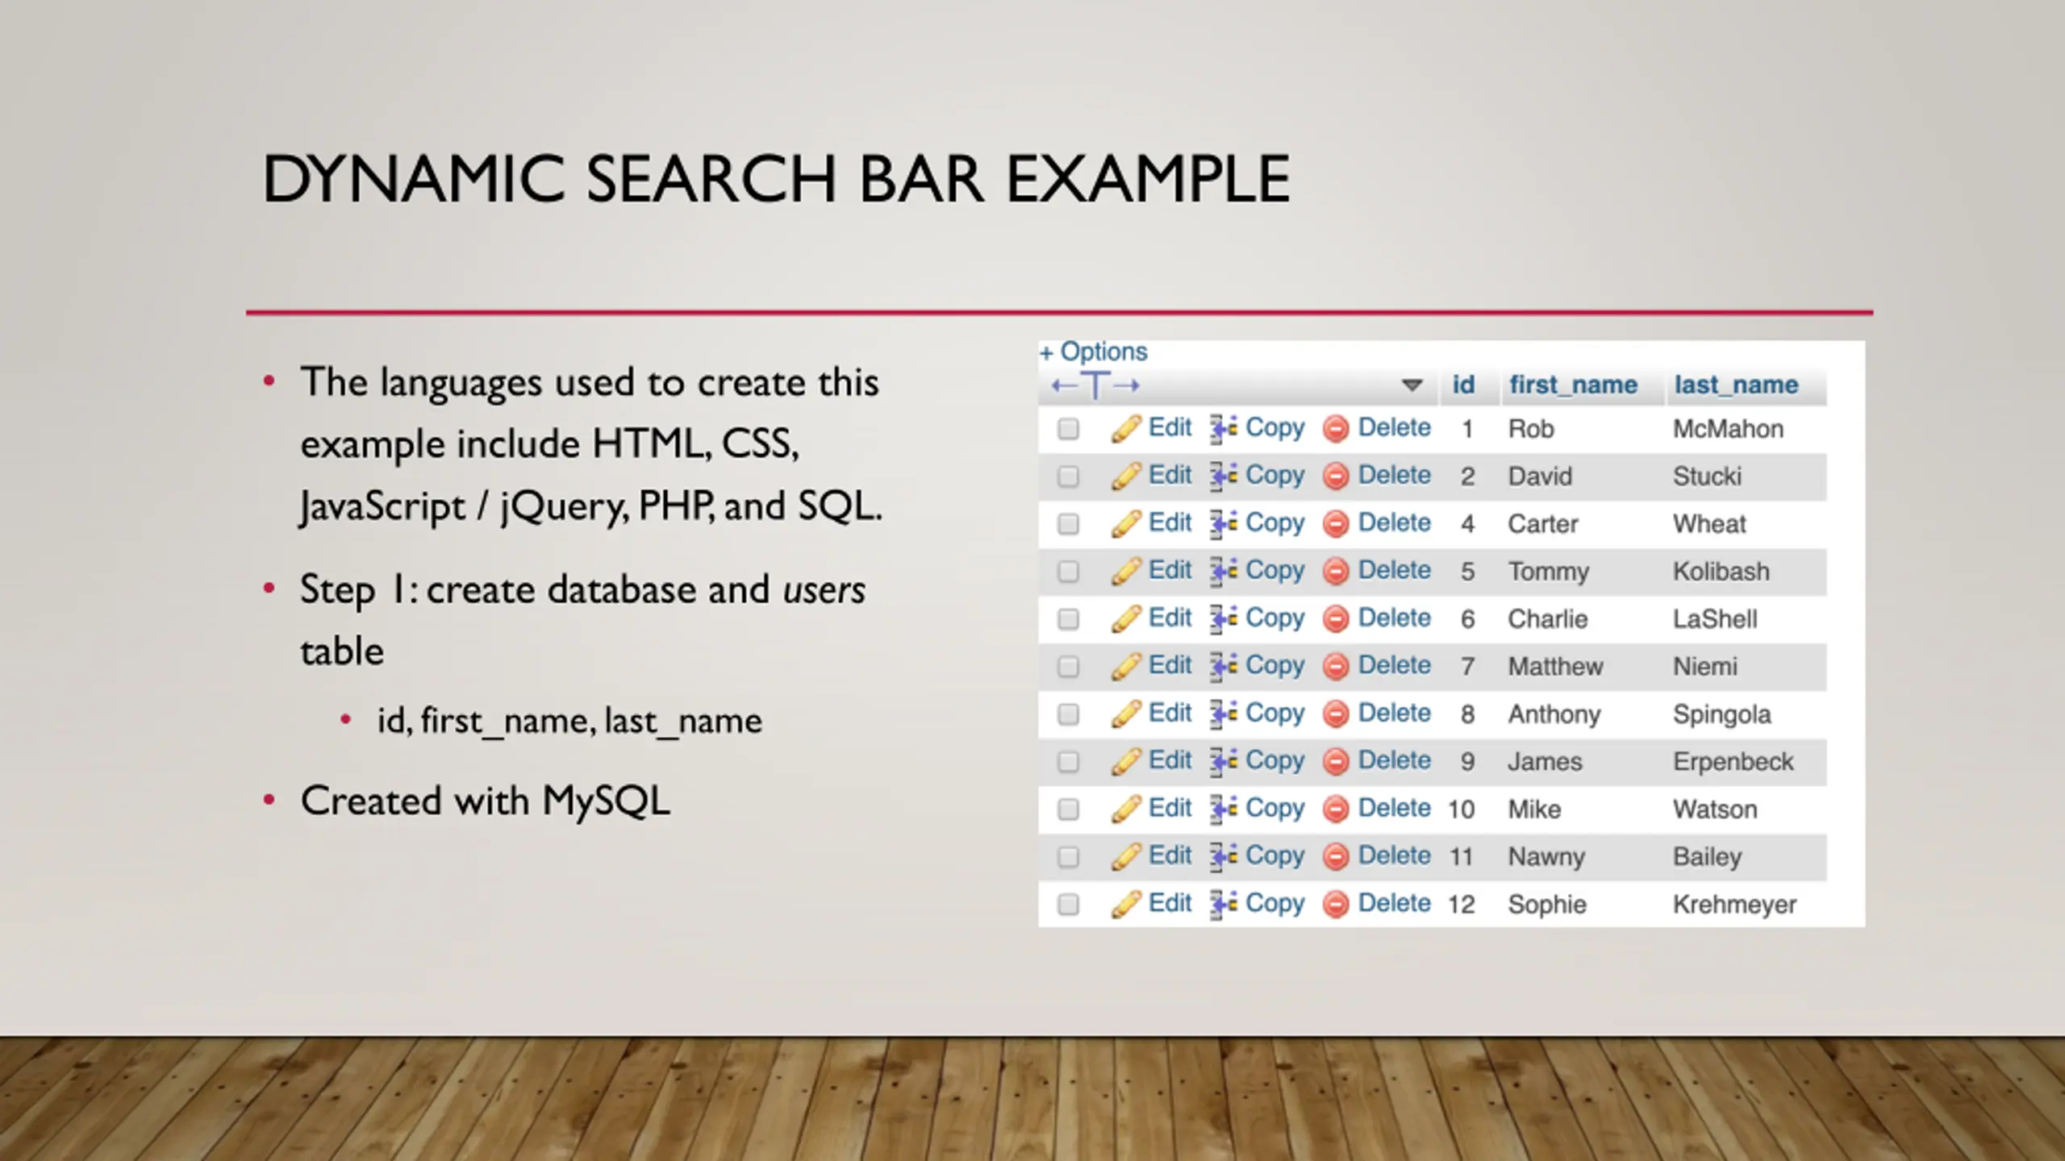Click the red Delete icon for Matthew Niemi
2065x1161 pixels.
click(1336, 667)
